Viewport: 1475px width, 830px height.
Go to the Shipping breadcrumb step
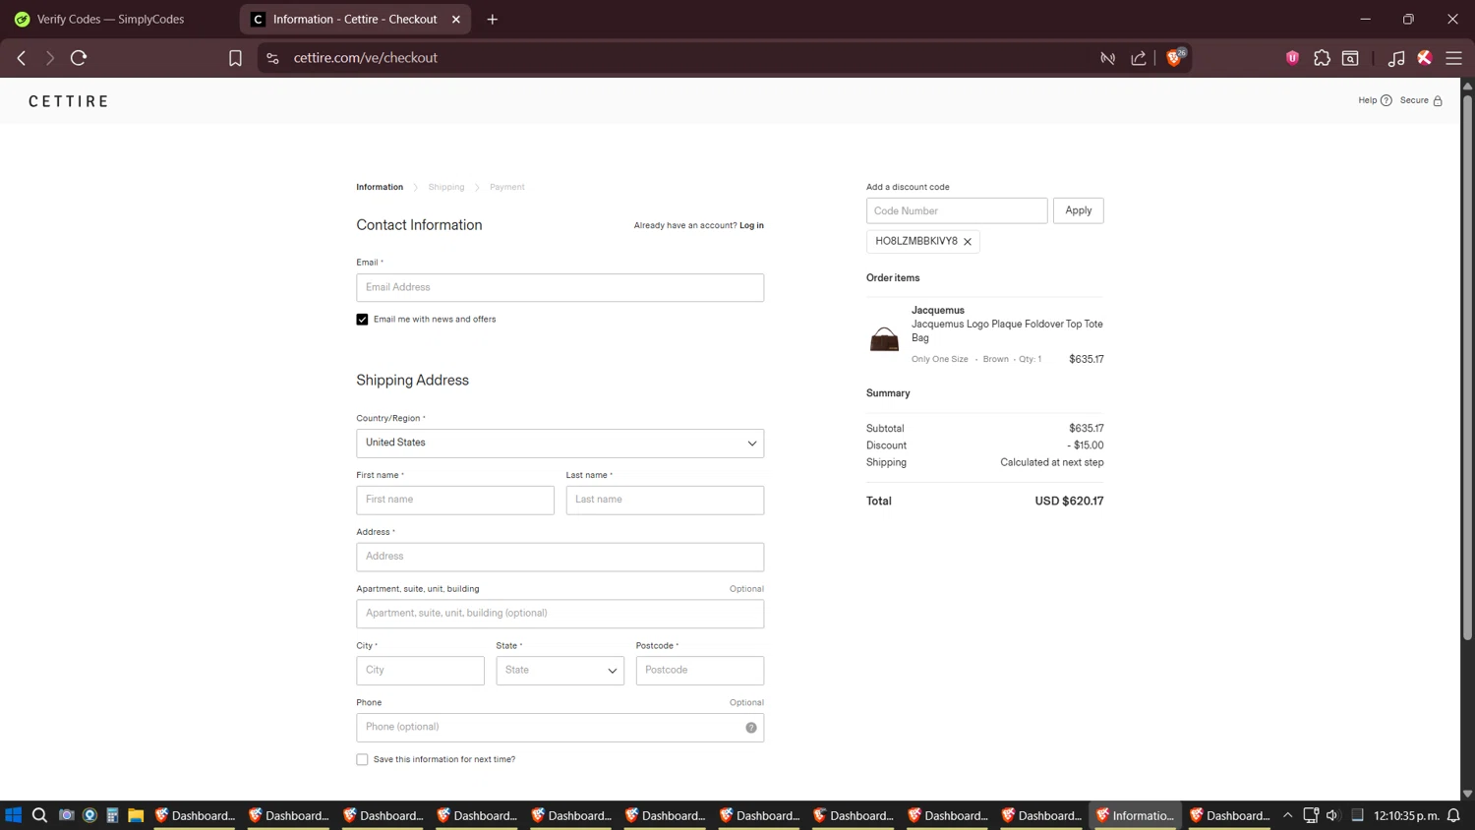[x=445, y=187]
